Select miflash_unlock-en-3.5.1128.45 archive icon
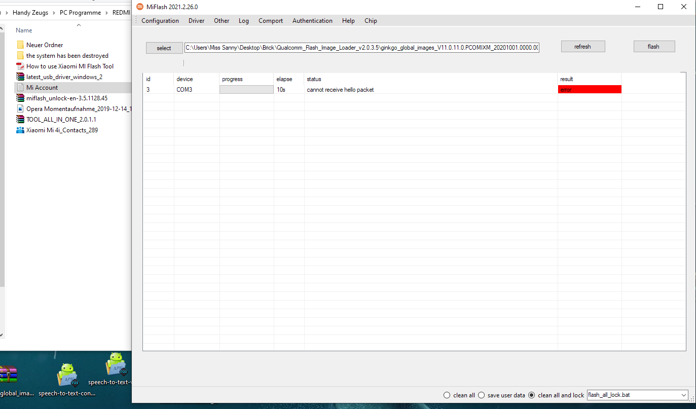The image size is (696, 409). [x=20, y=98]
